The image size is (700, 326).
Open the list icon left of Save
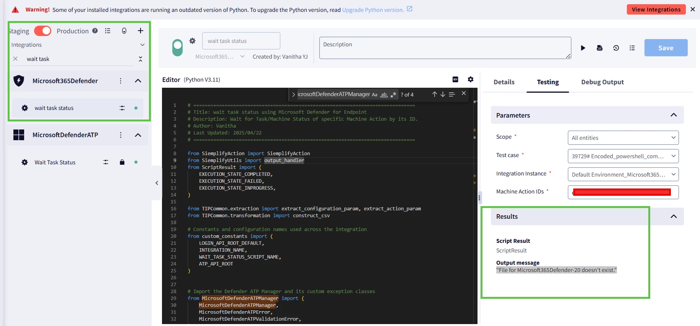pyautogui.click(x=632, y=48)
